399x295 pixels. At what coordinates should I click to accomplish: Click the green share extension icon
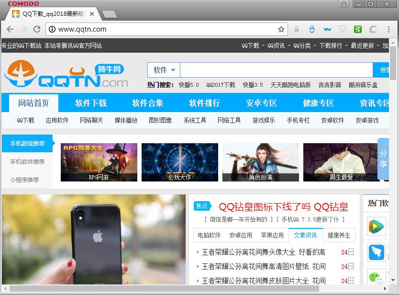pos(358,29)
